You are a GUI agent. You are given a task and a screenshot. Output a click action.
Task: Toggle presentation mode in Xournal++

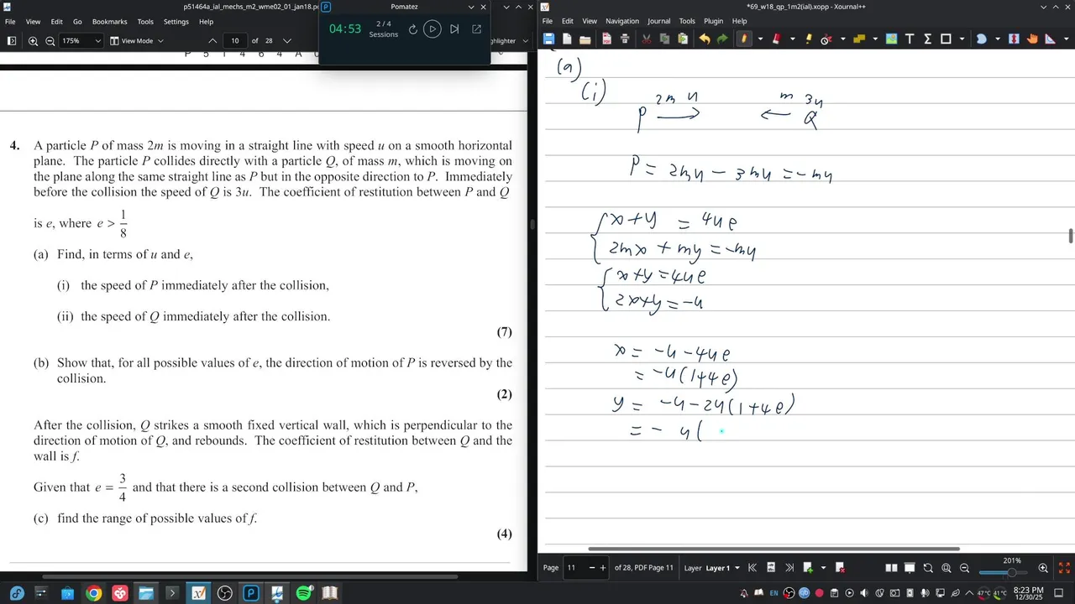(910, 568)
